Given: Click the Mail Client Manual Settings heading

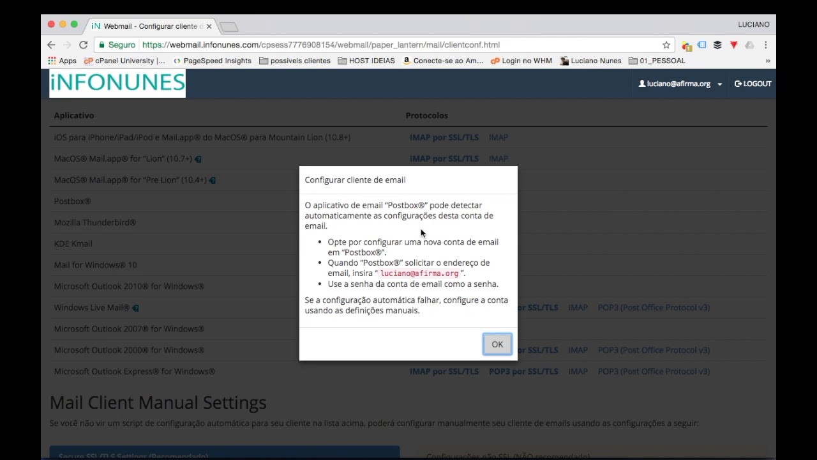Looking at the screenshot, I should tap(158, 402).
